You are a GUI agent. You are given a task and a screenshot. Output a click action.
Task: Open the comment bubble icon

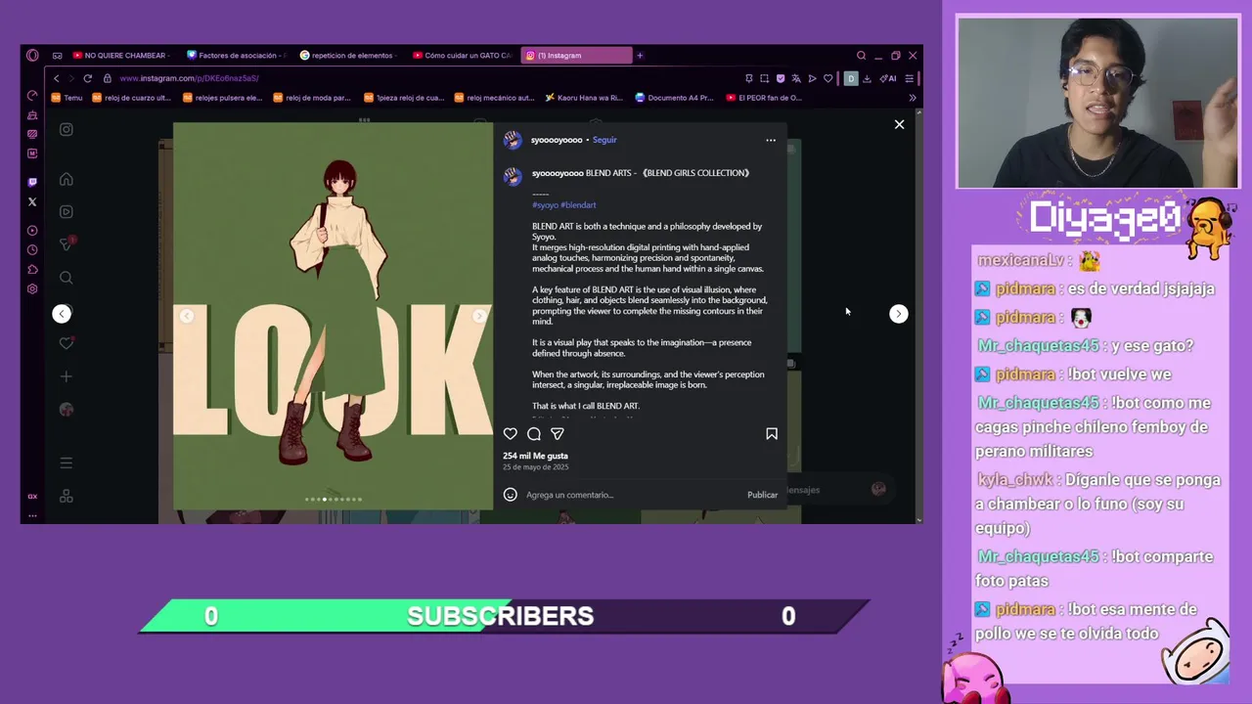(534, 434)
